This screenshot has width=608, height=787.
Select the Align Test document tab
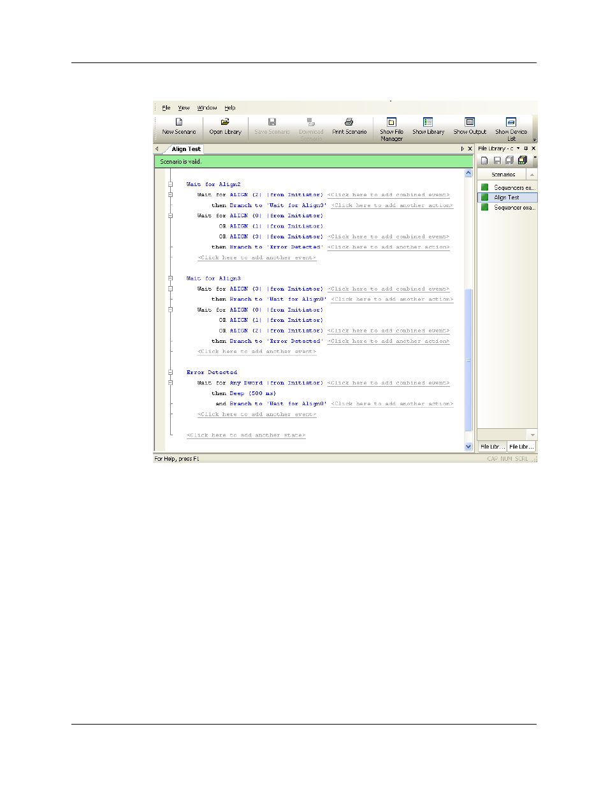click(x=186, y=149)
